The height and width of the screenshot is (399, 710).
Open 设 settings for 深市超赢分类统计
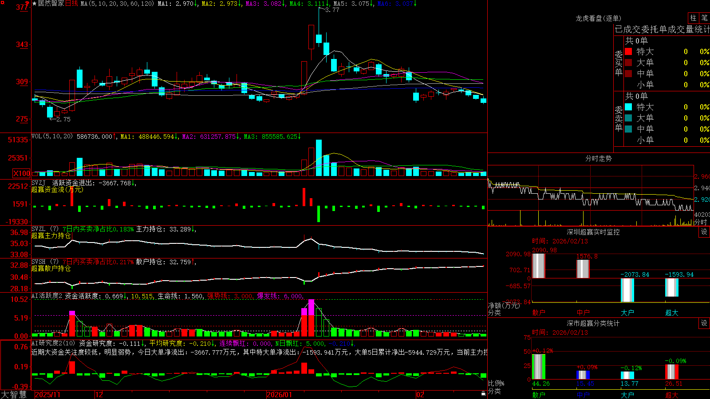pyautogui.click(x=704, y=323)
